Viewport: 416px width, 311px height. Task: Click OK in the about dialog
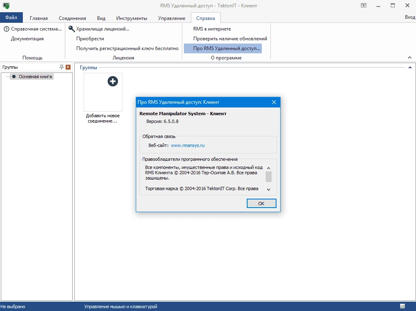[261, 204]
